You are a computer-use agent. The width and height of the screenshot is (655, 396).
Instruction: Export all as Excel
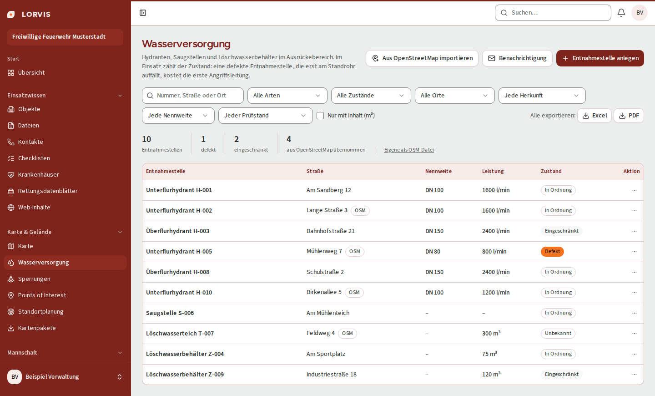coord(595,116)
